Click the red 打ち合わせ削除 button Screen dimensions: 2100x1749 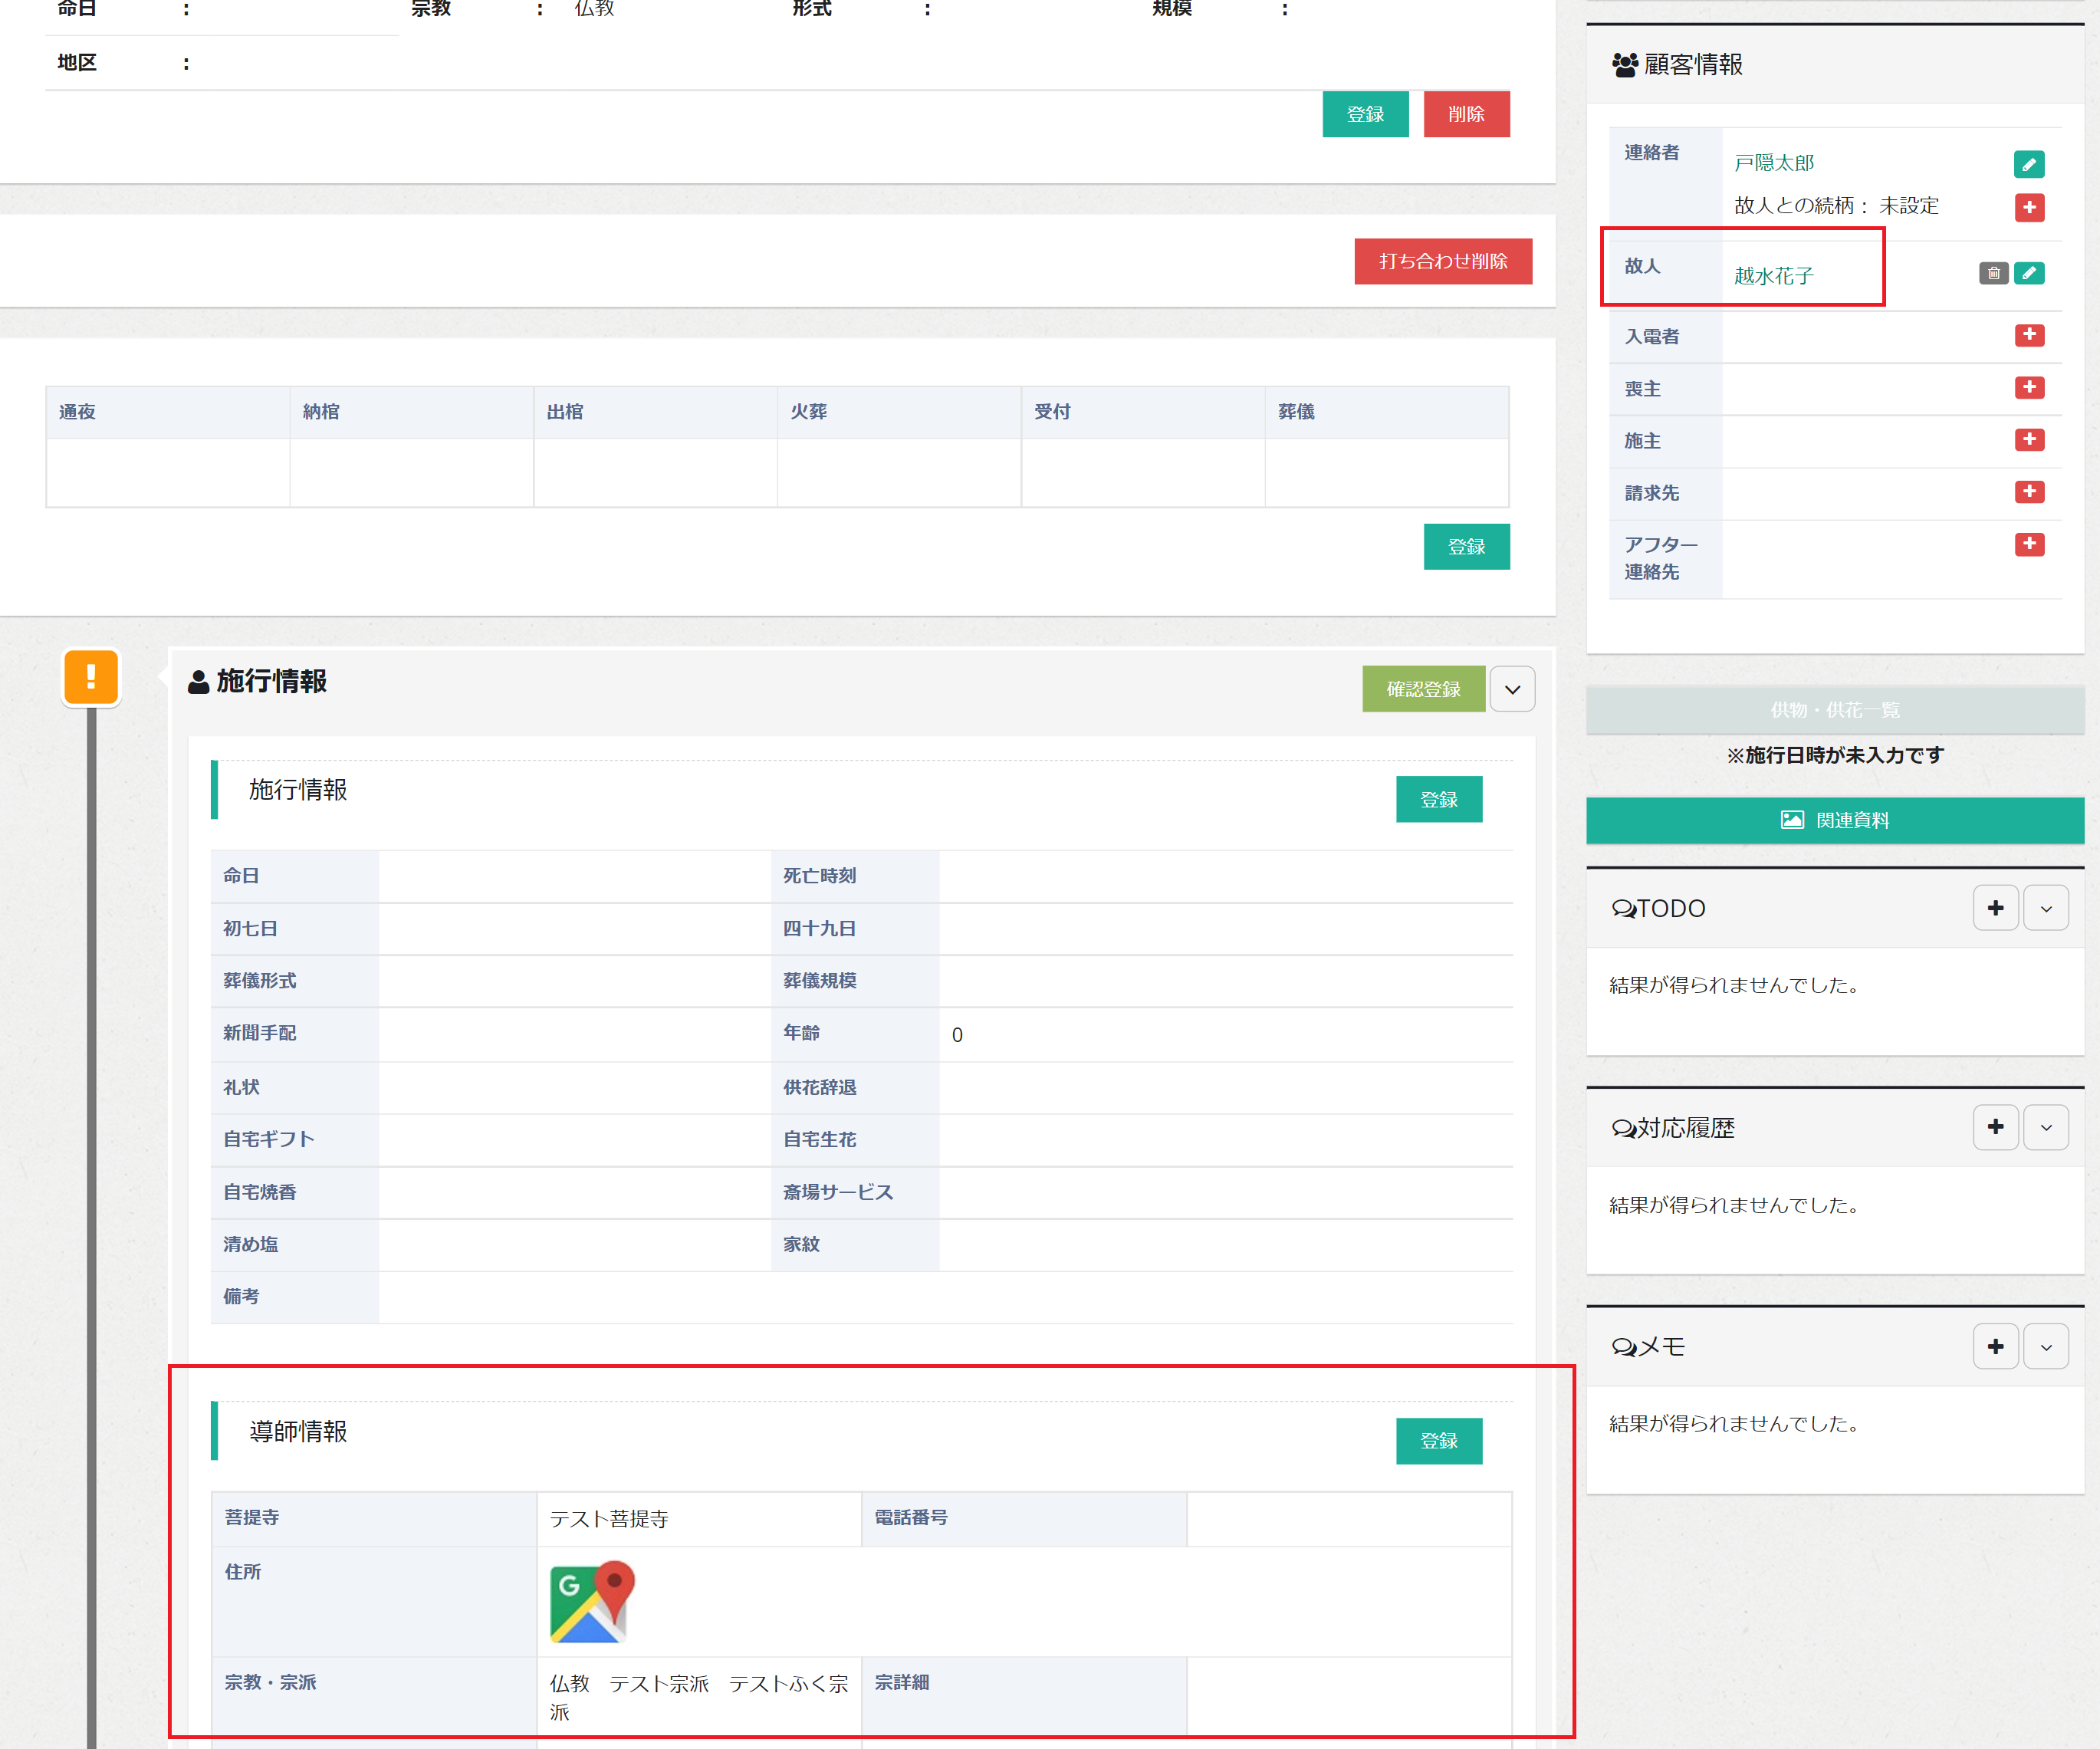tap(1442, 261)
